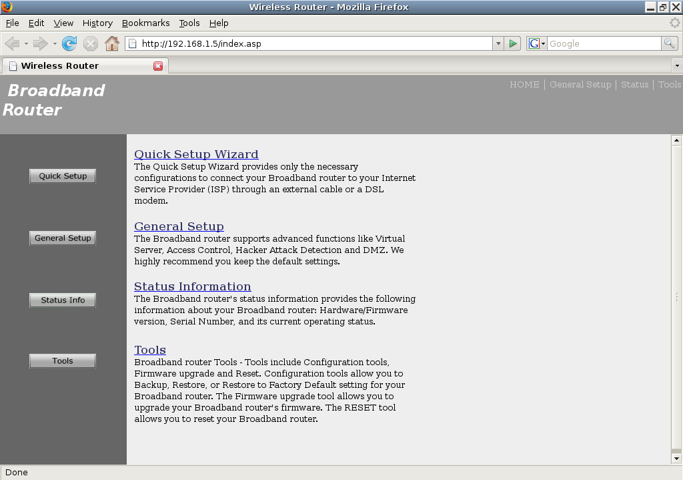
Task: Click the browser Back arrow icon
Action: click(12, 43)
